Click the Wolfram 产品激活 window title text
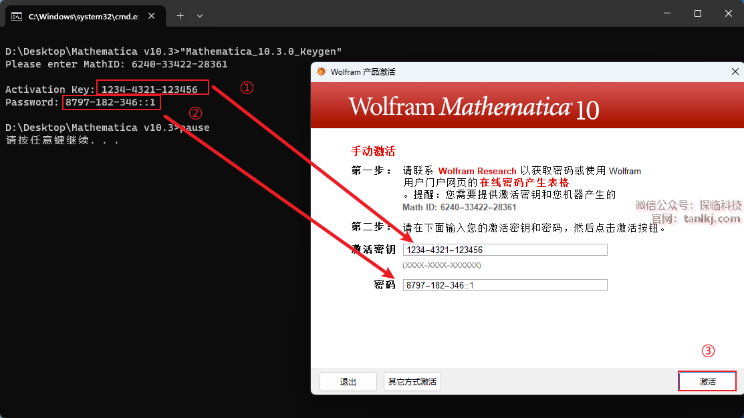Viewport: 744px width, 418px height. click(363, 72)
